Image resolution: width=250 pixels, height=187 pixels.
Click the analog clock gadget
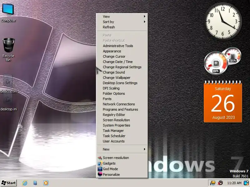(223, 21)
